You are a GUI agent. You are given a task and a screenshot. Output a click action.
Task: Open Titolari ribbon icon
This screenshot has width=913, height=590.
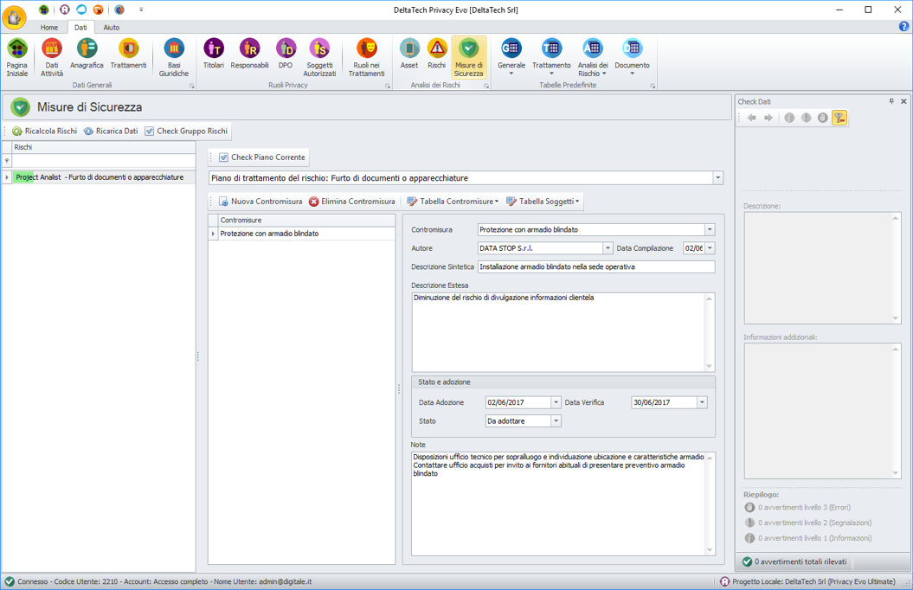coord(214,55)
